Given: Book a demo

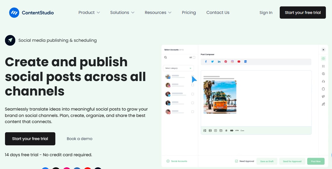Looking at the screenshot, I should pyautogui.click(x=80, y=139).
